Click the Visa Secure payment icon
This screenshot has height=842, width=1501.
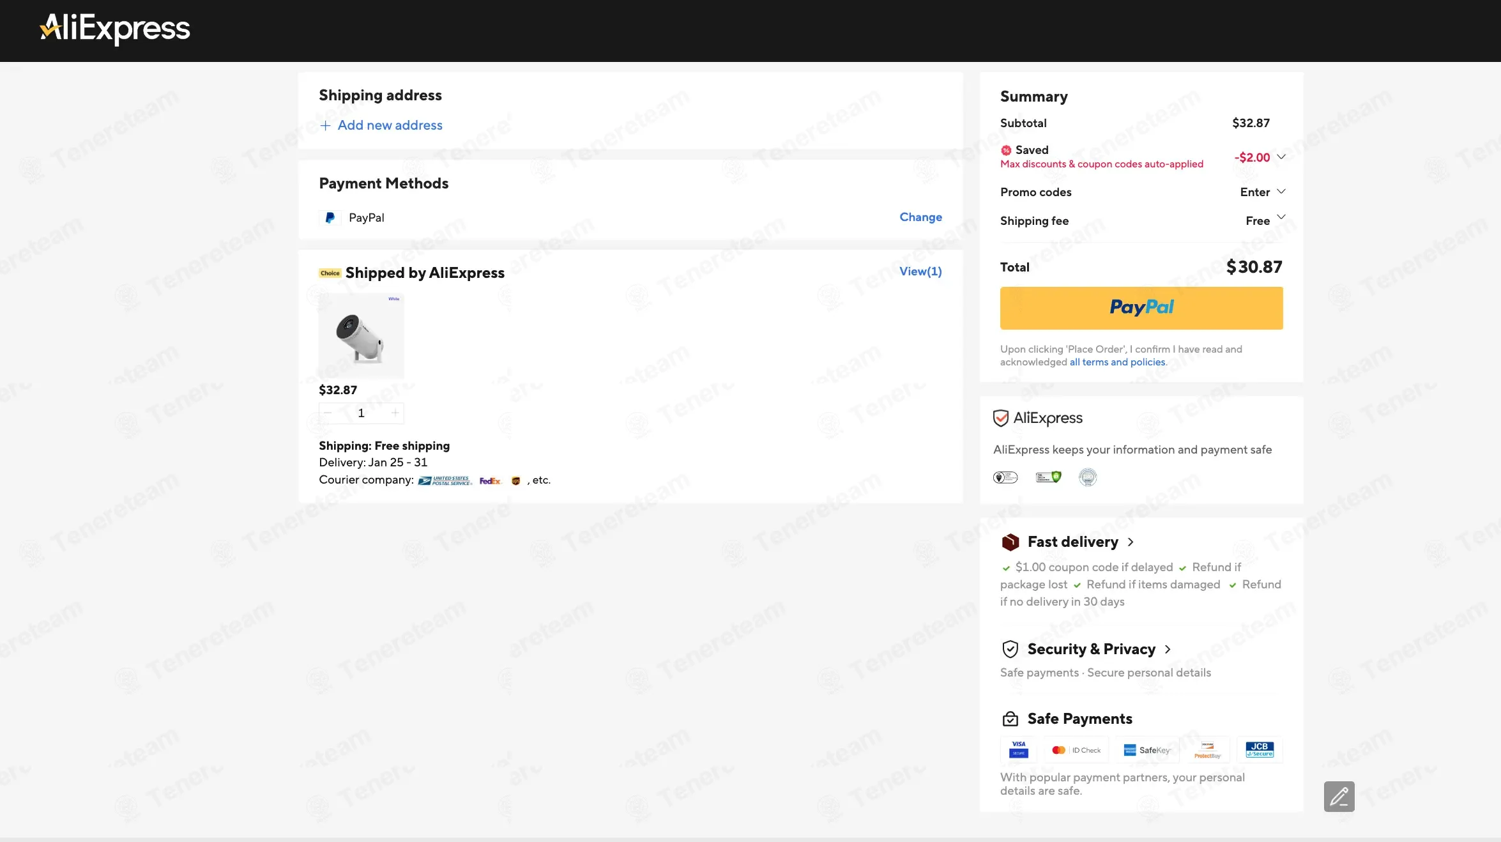click(x=1019, y=750)
